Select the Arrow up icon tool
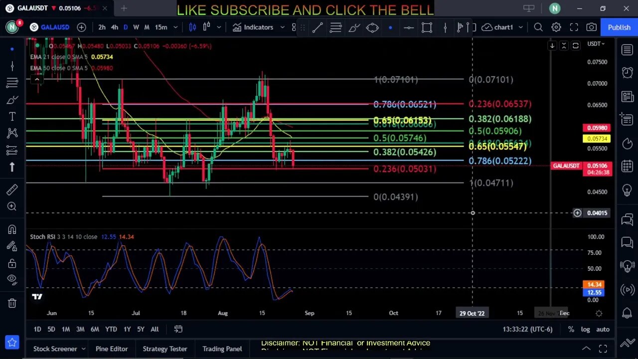The width and height of the screenshot is (638, 359). (12, 167)
